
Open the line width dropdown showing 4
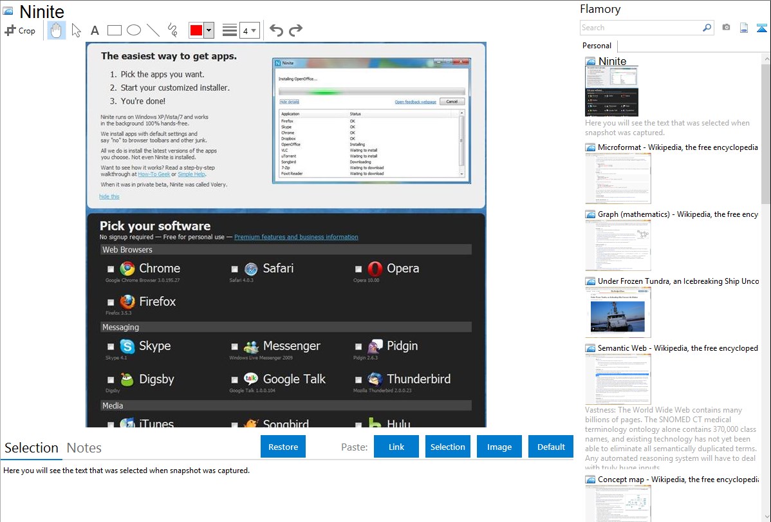pyautogui.click(x=250, y=30)
